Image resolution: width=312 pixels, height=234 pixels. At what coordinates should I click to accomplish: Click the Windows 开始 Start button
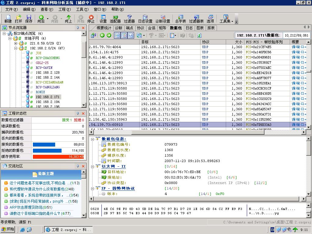tap(8, 229)
